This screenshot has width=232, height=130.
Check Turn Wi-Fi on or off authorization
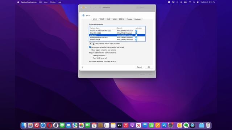92,58
